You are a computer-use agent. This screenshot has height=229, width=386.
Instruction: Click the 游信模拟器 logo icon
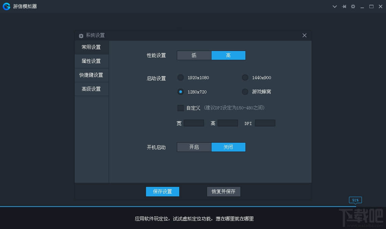6,6
